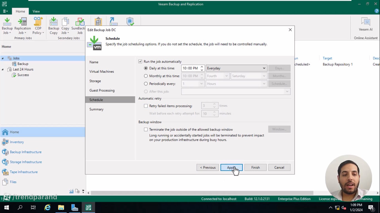
Task: Switch to the Home ribbon tab
Action: click(20, 11)
